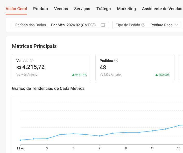Open the calendar icon in Período dos Dados
Image resolution: width=183 pixels, height=153 pixels.
pyautogui.click(x=103, y=25)
